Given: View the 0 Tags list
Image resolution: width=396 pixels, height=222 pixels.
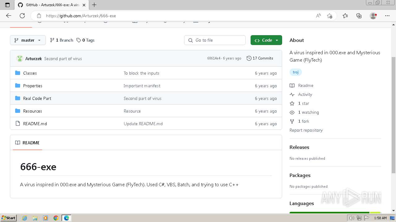Looking at the screenshot, I should [85, 40].
